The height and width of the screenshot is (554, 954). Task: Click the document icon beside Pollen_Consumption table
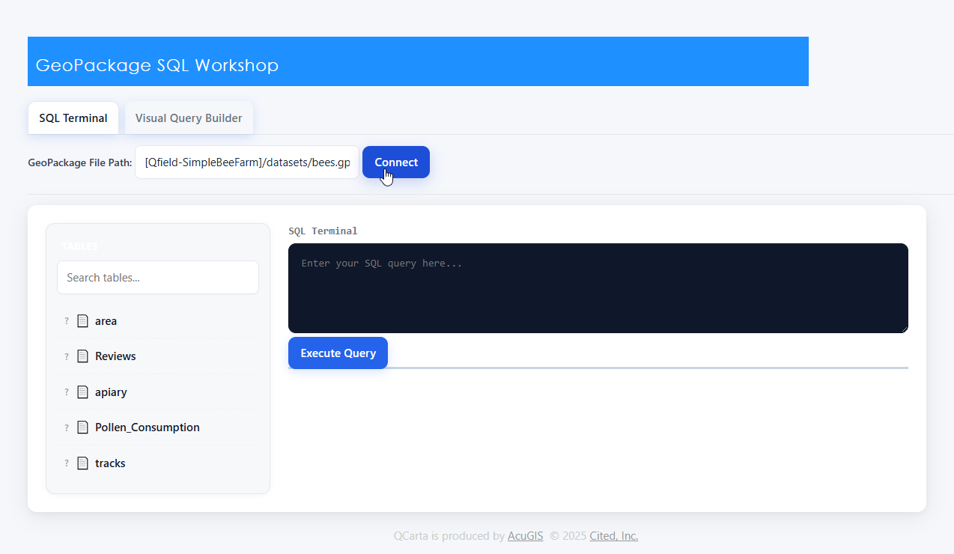click(83, 427)
